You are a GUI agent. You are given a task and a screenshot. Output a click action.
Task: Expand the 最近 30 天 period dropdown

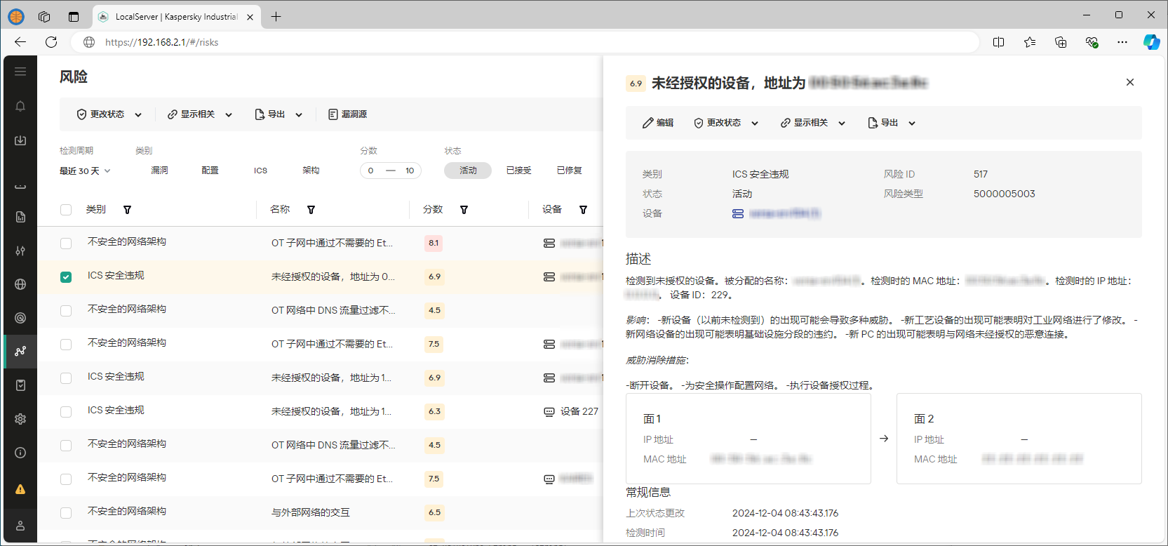[85, 171]
